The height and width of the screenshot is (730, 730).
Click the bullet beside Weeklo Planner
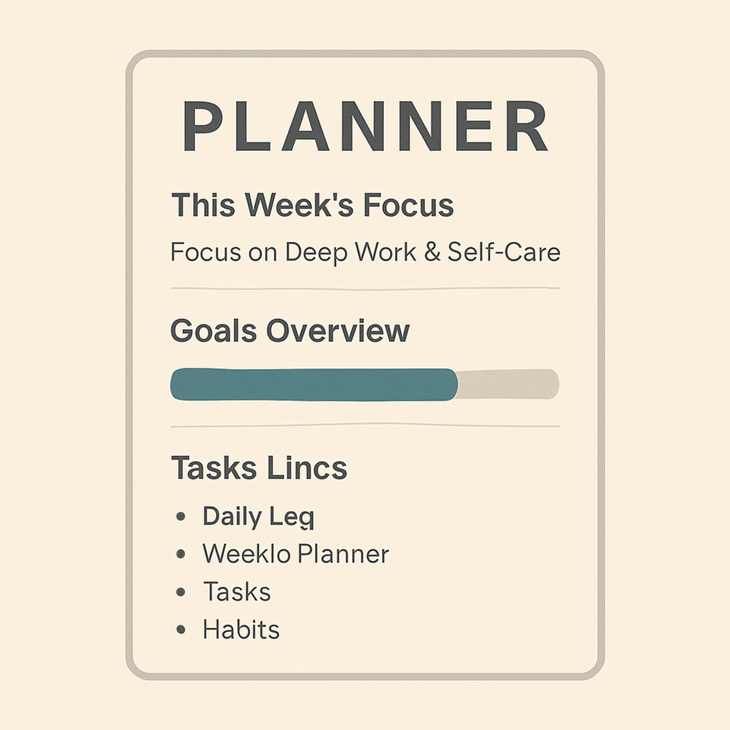click(180, 554)
